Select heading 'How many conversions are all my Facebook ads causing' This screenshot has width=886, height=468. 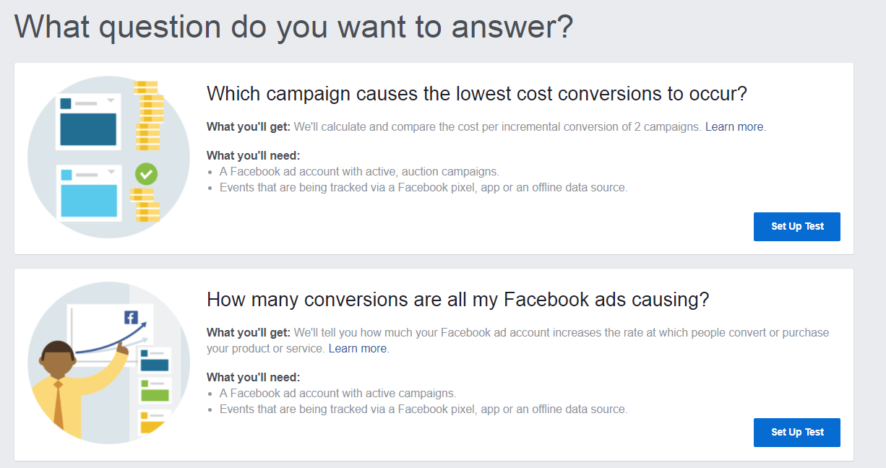[457, 300]
